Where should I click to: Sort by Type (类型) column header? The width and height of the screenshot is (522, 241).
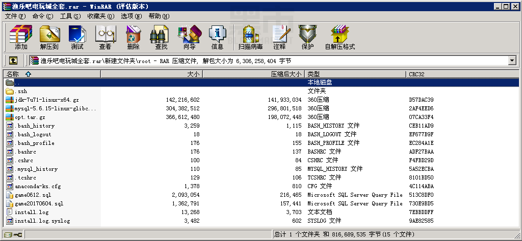coord(355,74)
